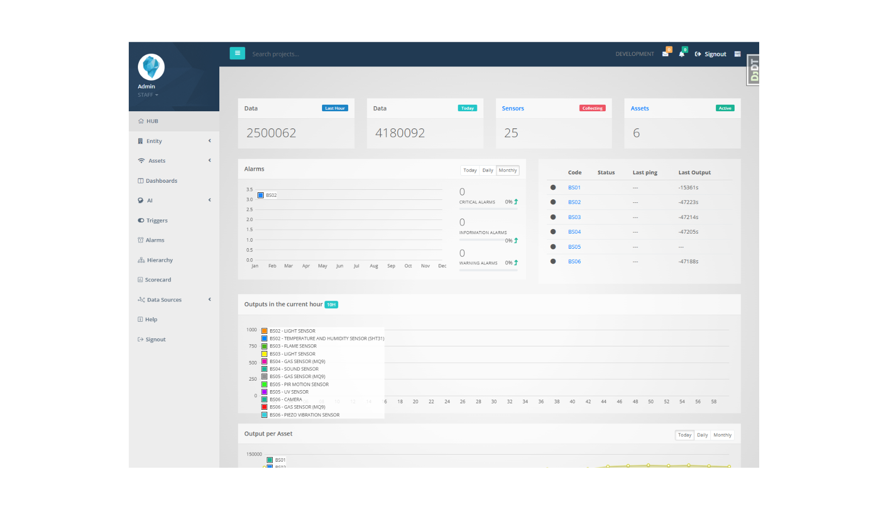The width and height of the screenshot is (888, 508).
Task: Click Signout in the top bar
Action: pyautogui.click(x=710, y=54)
